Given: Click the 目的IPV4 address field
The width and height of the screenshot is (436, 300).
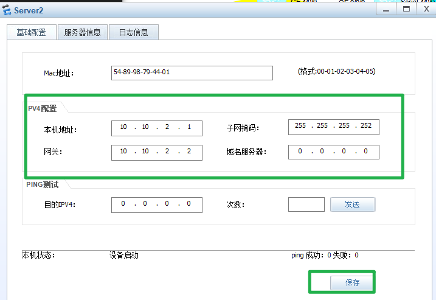Looking at the screenshot, I should click(156, 204).
